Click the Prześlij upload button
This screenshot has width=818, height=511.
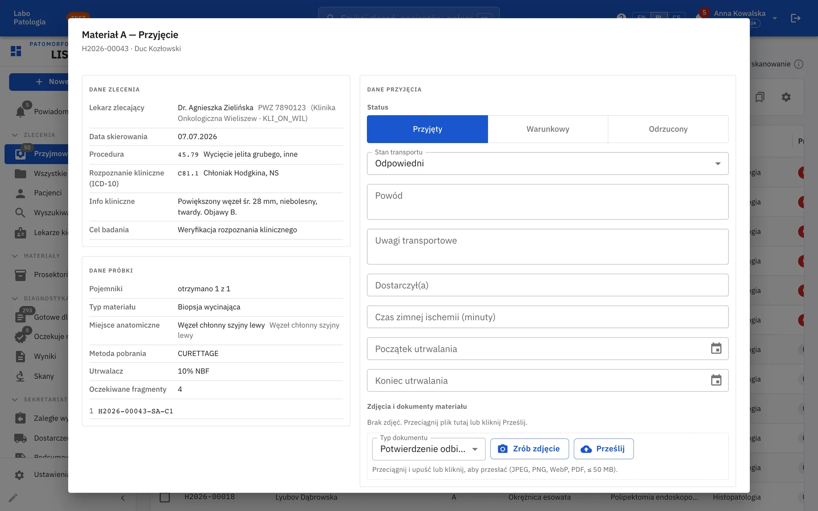(x=603, y=449)
